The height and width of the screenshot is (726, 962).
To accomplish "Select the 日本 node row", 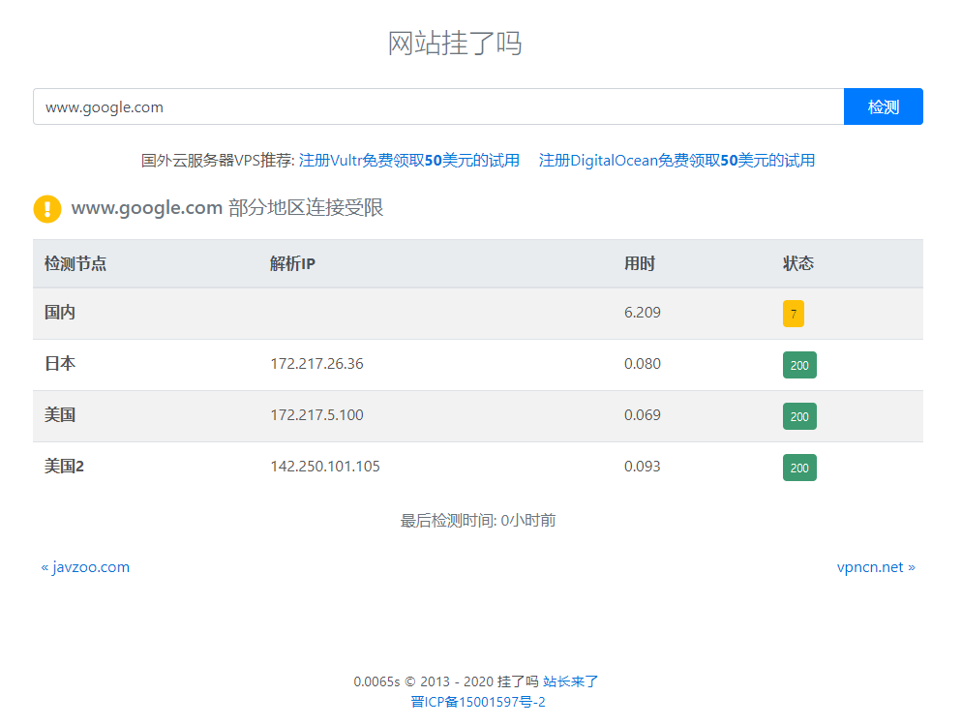I will point(60,364).
